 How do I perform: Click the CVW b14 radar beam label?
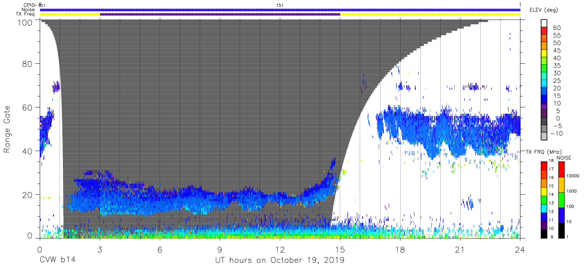[58, 260]
